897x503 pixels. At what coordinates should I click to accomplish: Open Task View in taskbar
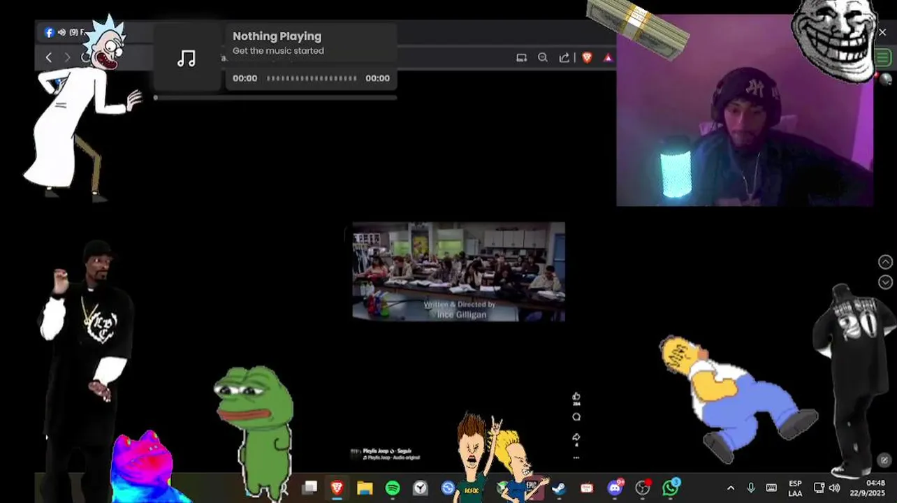(309, 488)
